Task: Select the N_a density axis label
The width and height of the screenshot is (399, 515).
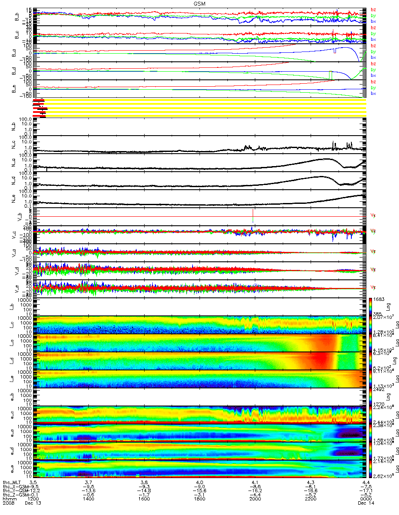Action: point(13,163)
